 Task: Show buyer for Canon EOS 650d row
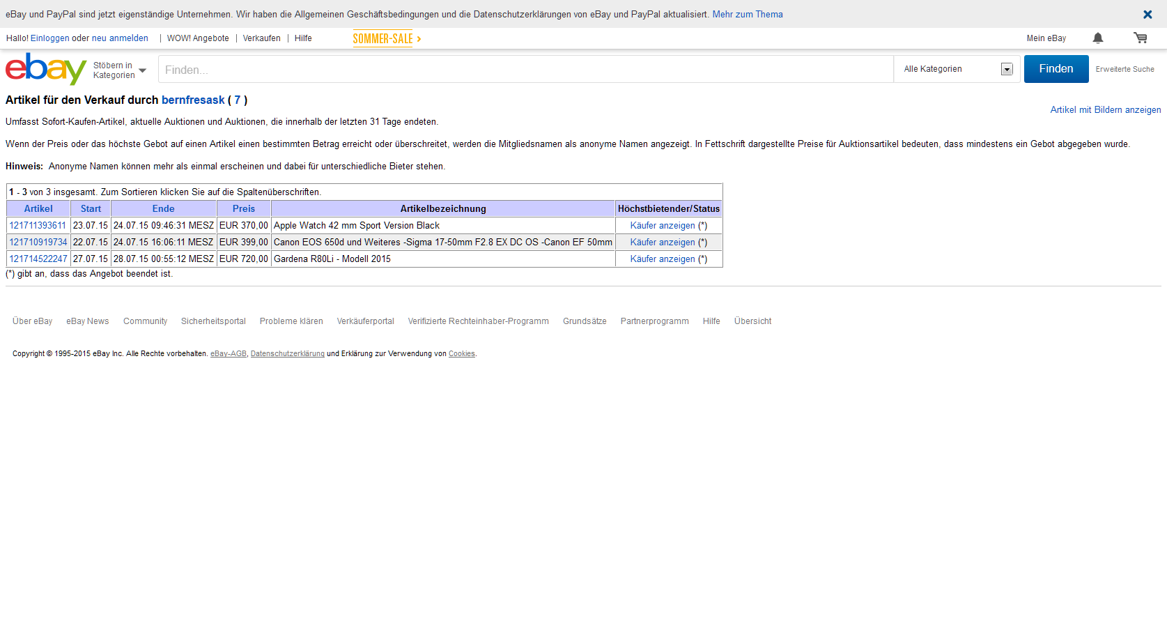pyautogui.click(x=663, y=242)
